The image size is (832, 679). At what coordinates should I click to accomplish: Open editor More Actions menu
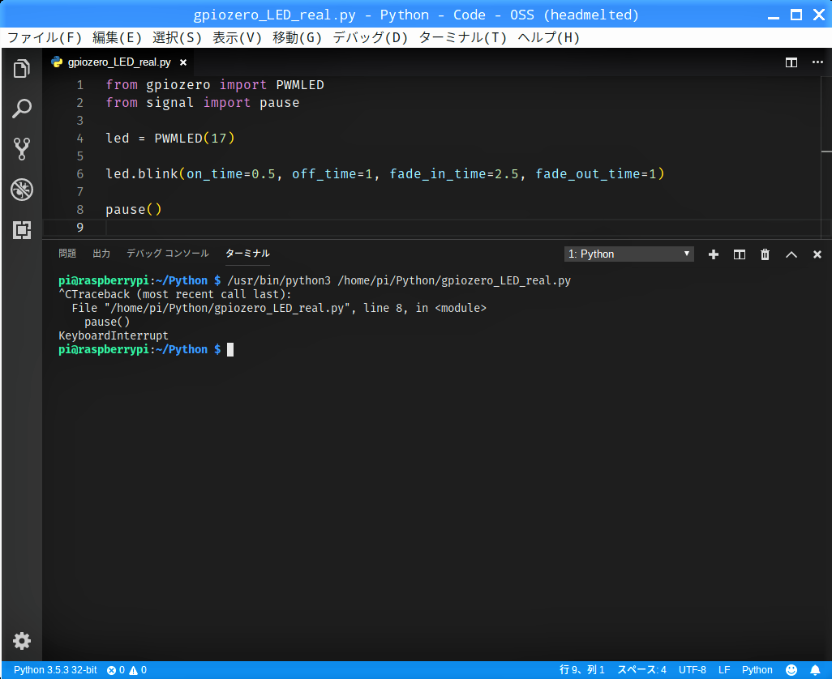[x=817, y=62]
